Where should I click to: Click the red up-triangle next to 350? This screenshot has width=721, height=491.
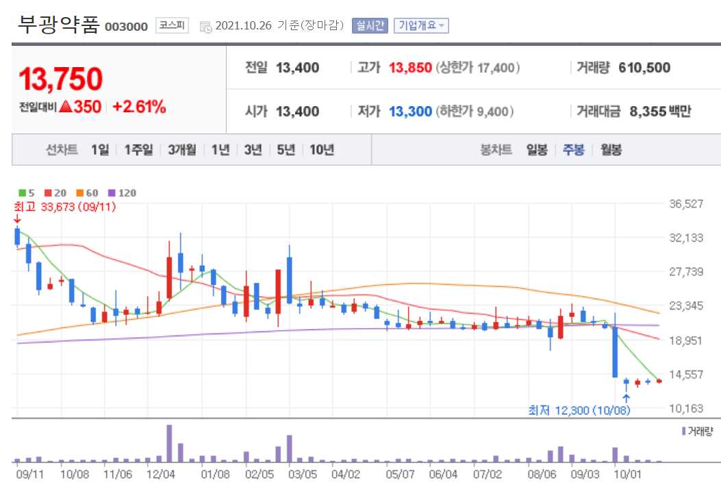[x=66, y=107]
